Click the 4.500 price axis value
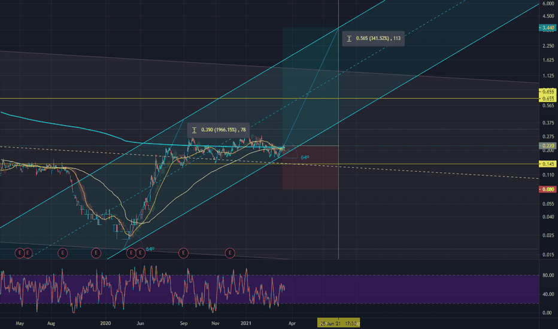 point(548,16)
